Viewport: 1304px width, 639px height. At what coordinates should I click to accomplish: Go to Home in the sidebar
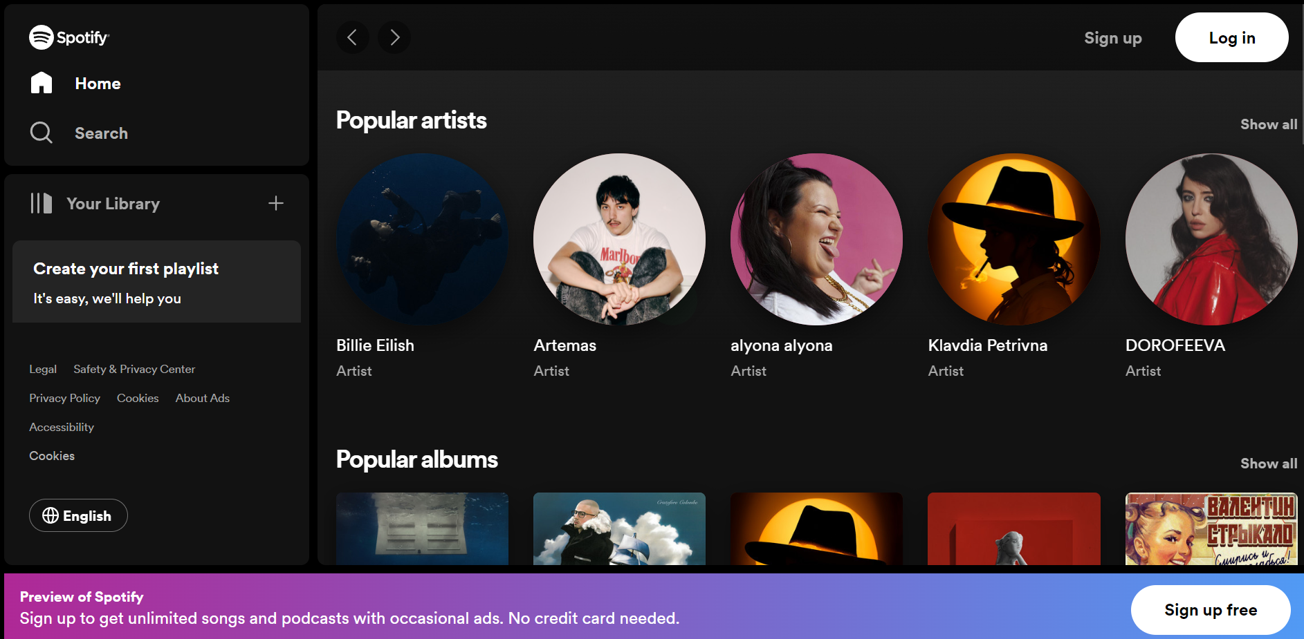coord(75,84)
